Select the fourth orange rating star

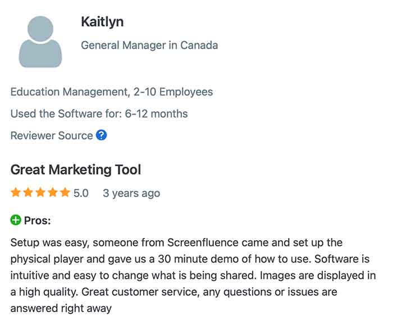point(53,193)
